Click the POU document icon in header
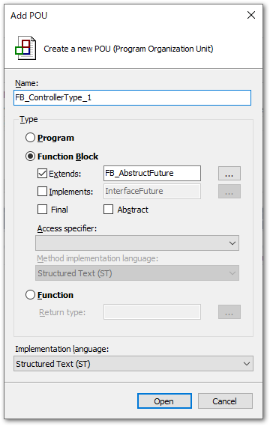This screenshot has width=270, height=426. tap(25, 48)
